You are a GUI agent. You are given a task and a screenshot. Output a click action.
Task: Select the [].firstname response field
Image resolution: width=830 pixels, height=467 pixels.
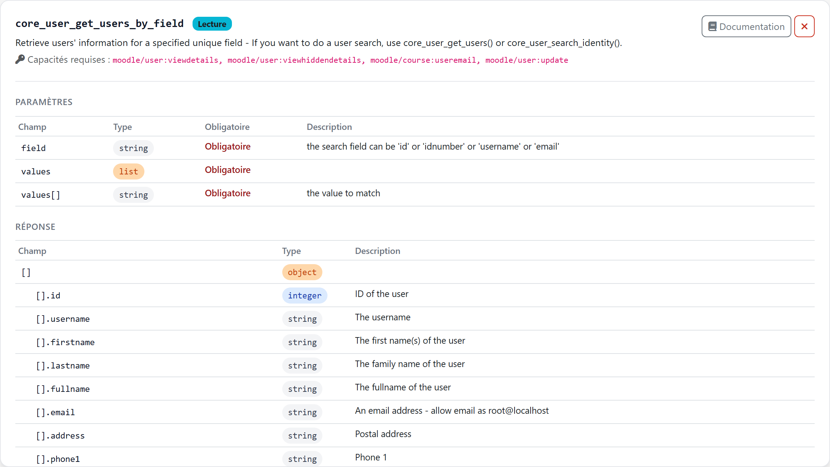pyautogui.click(x=65, y=342)
